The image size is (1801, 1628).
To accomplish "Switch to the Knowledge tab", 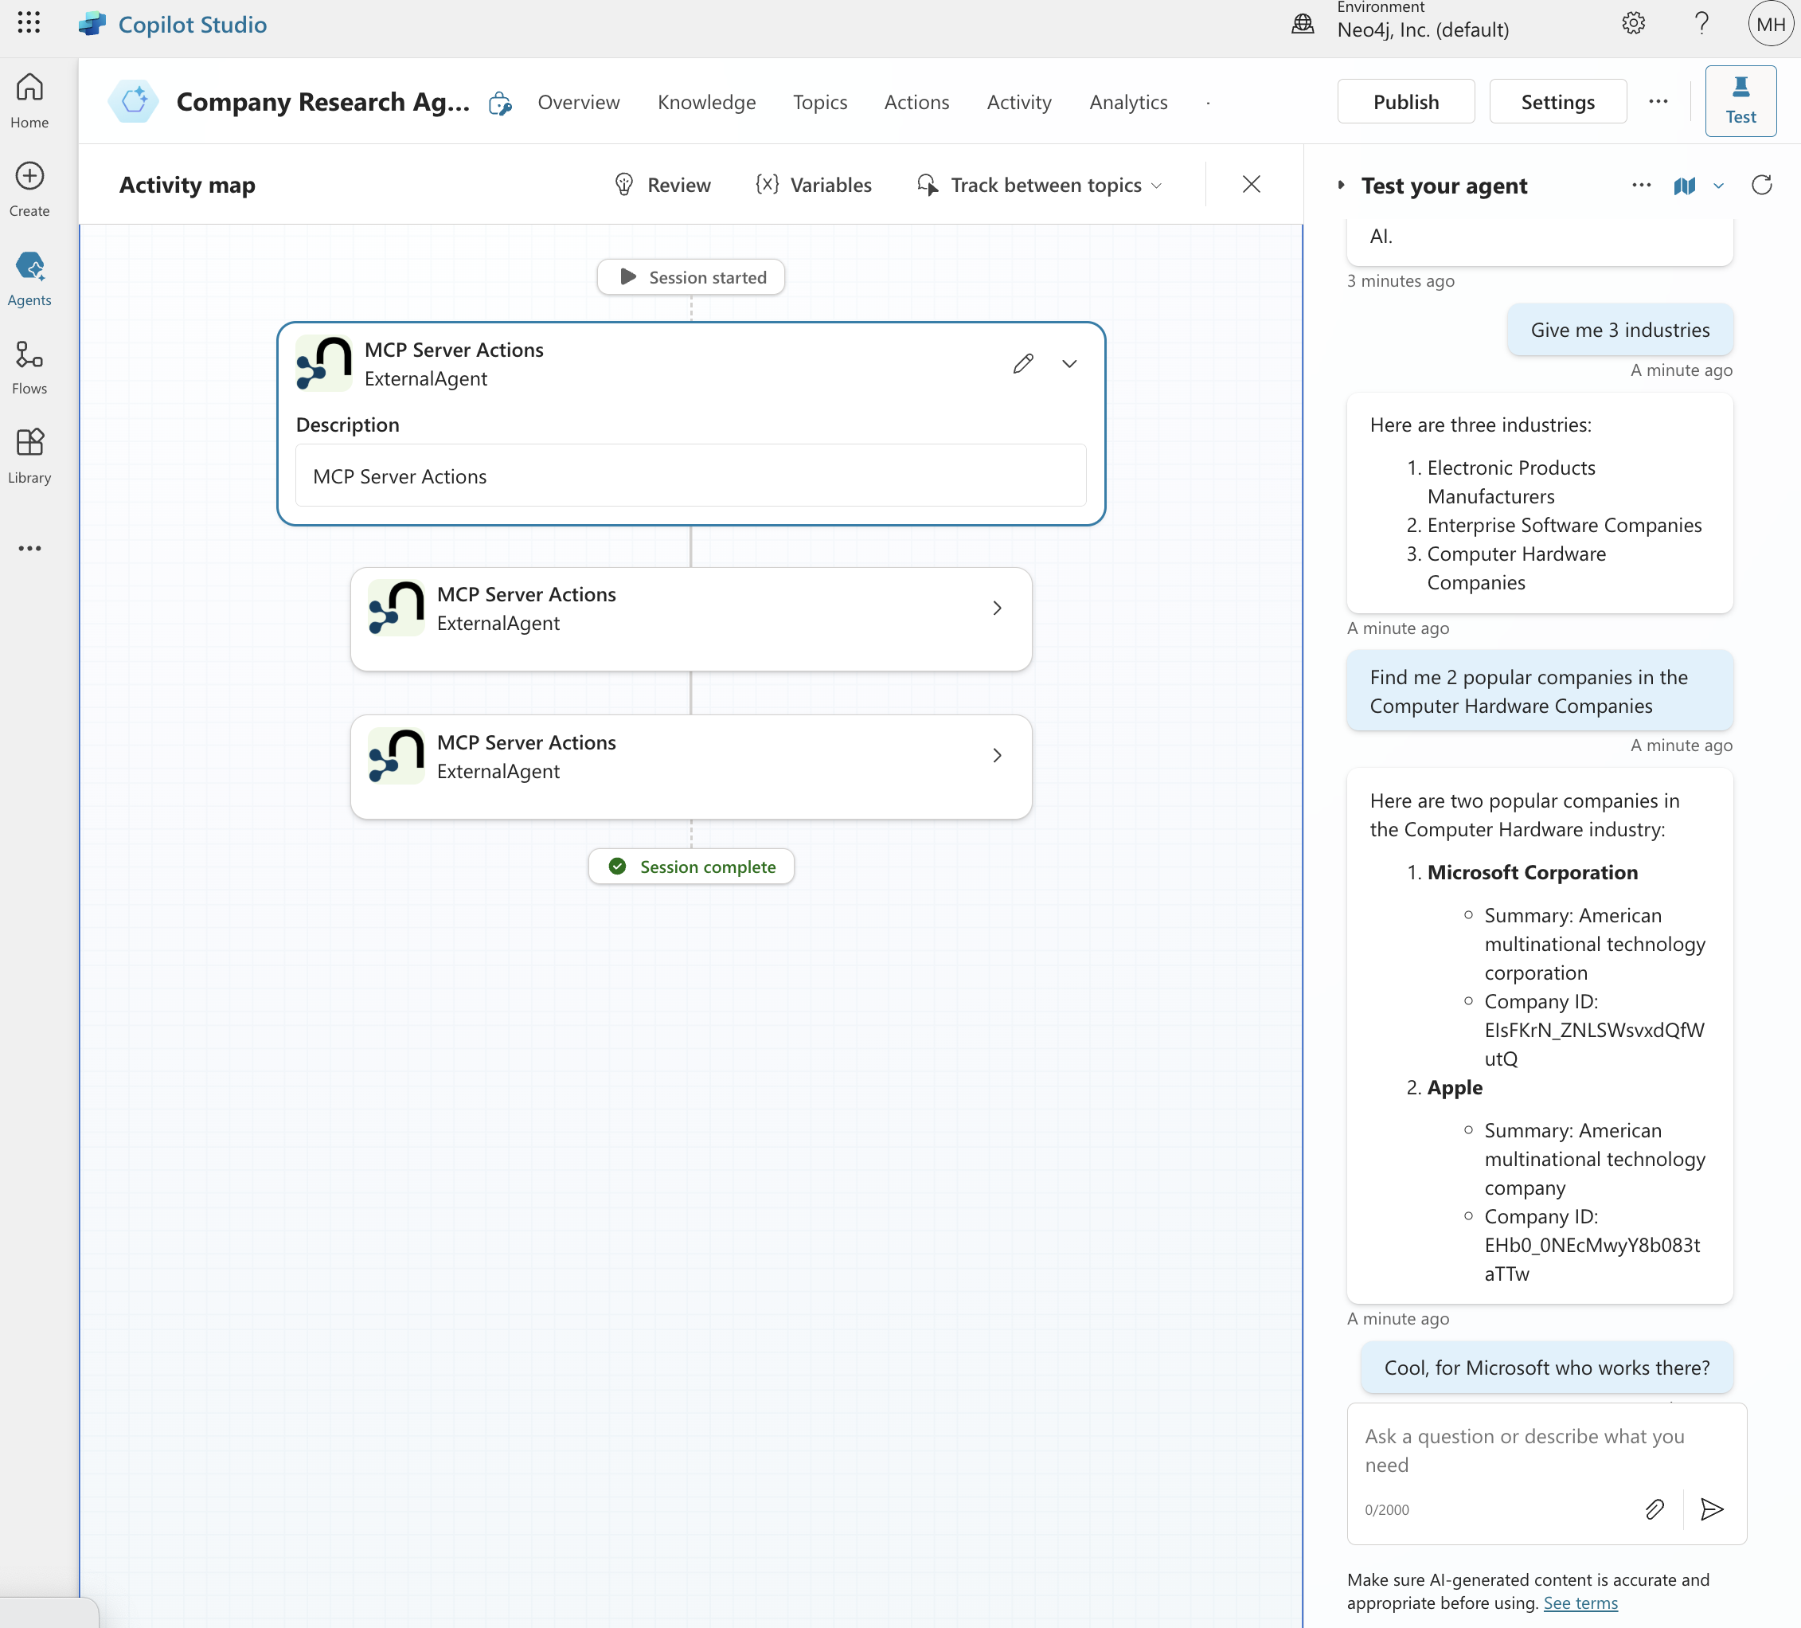I will (707, 102).
